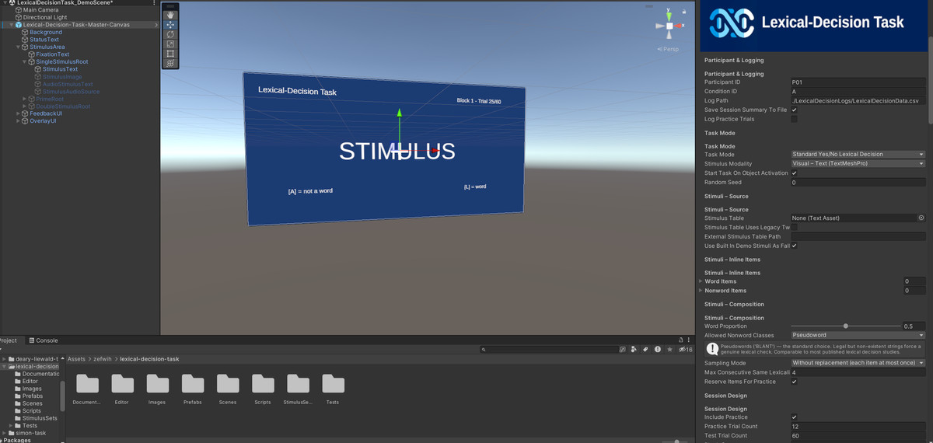This screenshot has height=443, width=933.
Task: Click the Test Trial Count field
Action: [x=858, y=436]
